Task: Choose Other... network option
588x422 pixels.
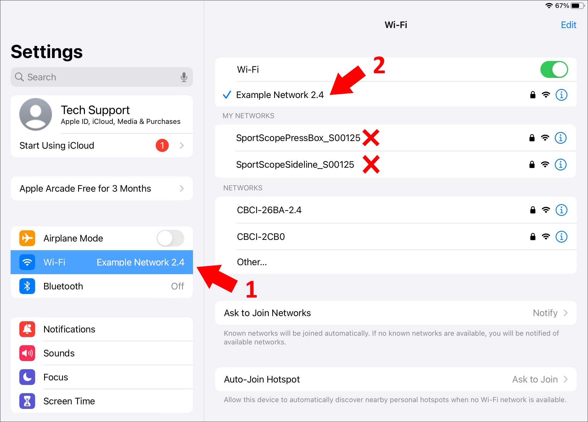Action: (252, 262)
